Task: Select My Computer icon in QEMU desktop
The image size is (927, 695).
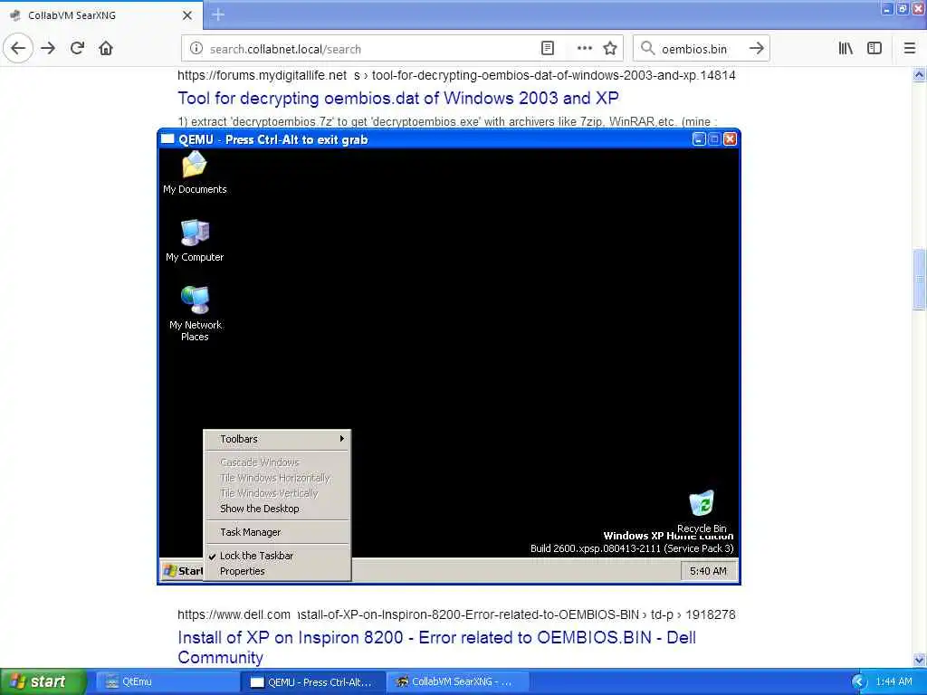Action: (x=195, y=241)
